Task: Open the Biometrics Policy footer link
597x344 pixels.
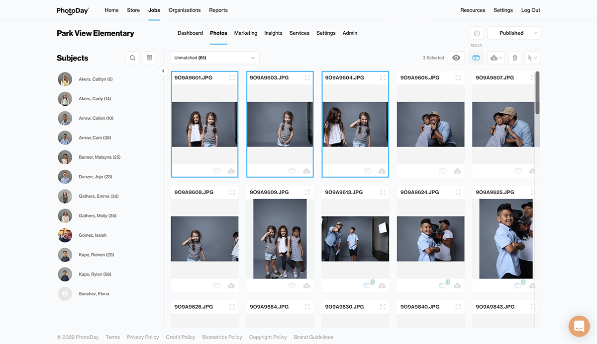Action: point(222,337)
